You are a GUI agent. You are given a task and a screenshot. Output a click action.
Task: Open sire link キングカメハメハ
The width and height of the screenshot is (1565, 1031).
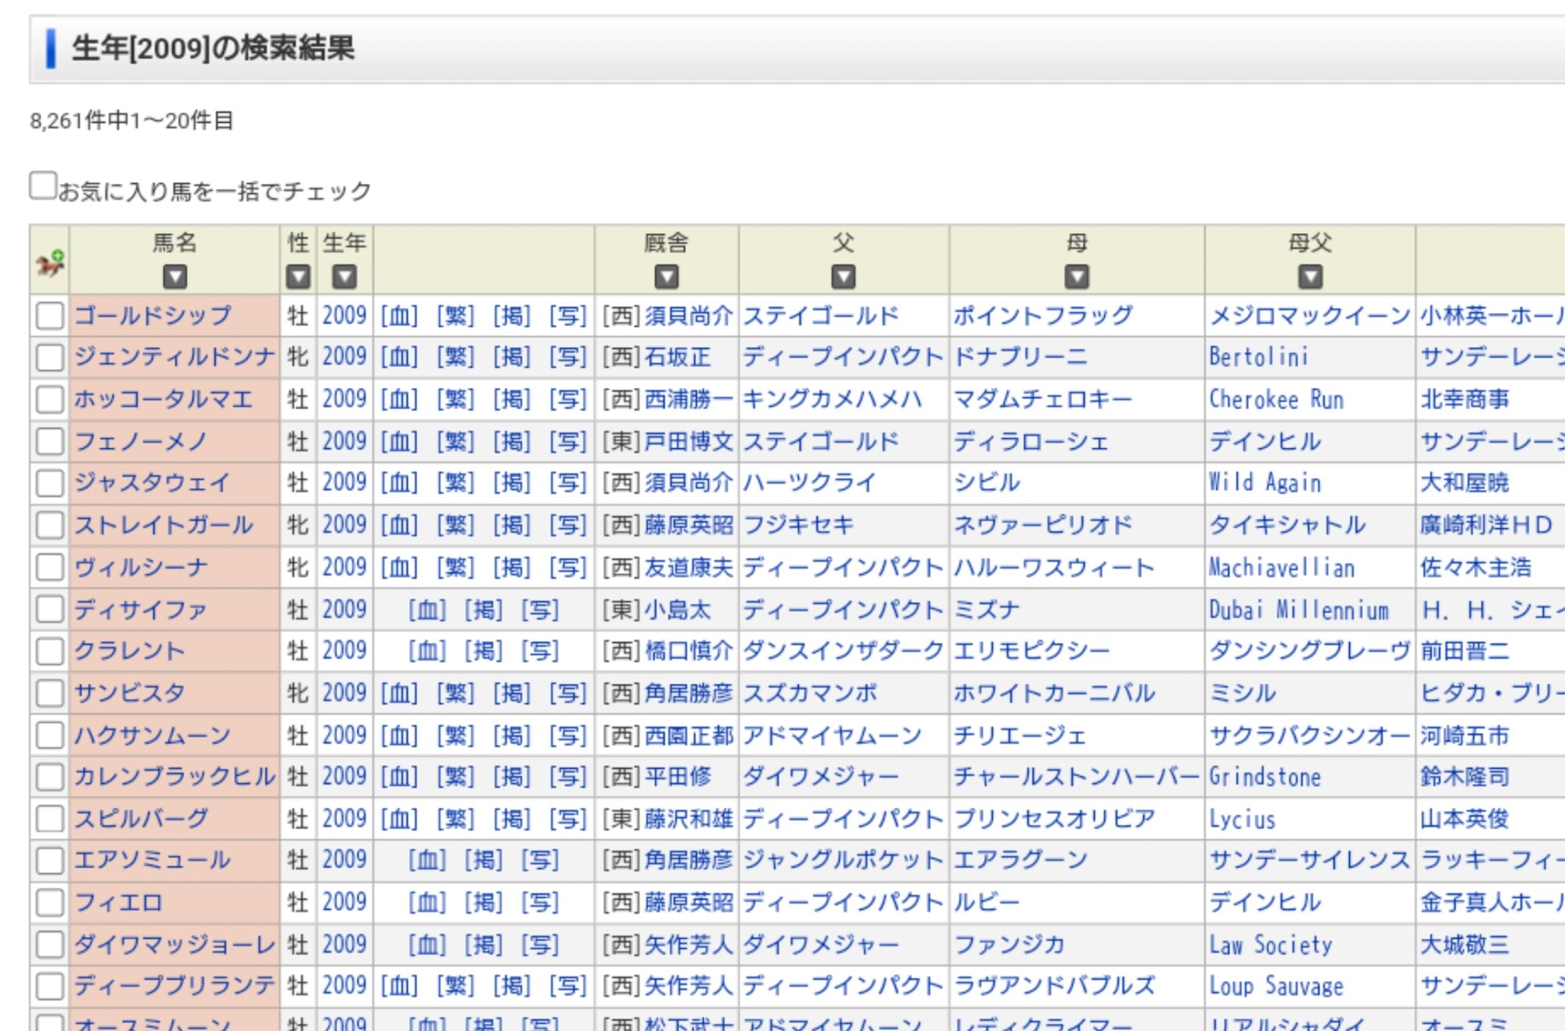[832, 400]
